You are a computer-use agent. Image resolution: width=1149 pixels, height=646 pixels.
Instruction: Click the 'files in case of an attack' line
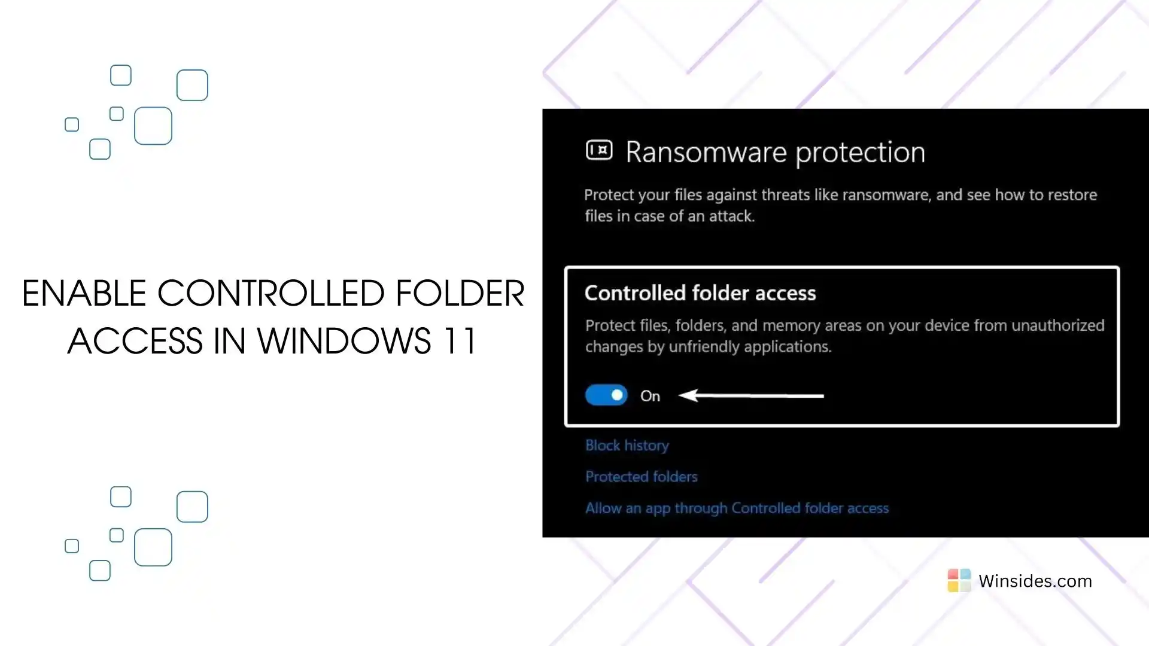coord(670,216)
